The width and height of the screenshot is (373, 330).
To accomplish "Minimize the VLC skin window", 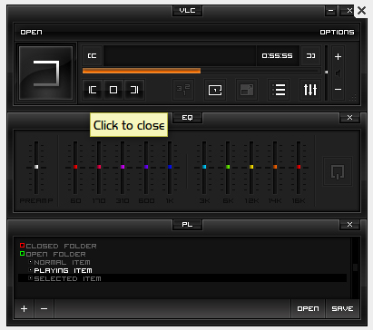I will coord(330,11).
